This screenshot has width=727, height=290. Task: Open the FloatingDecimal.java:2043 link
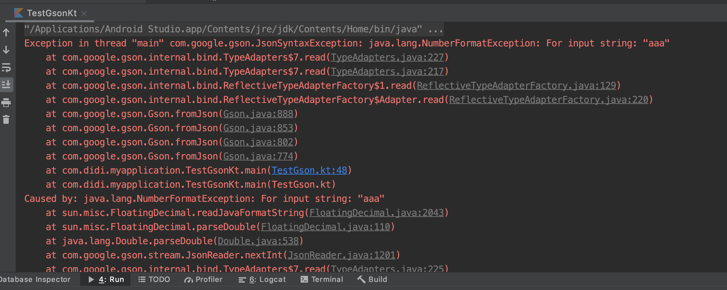point(377,213)
